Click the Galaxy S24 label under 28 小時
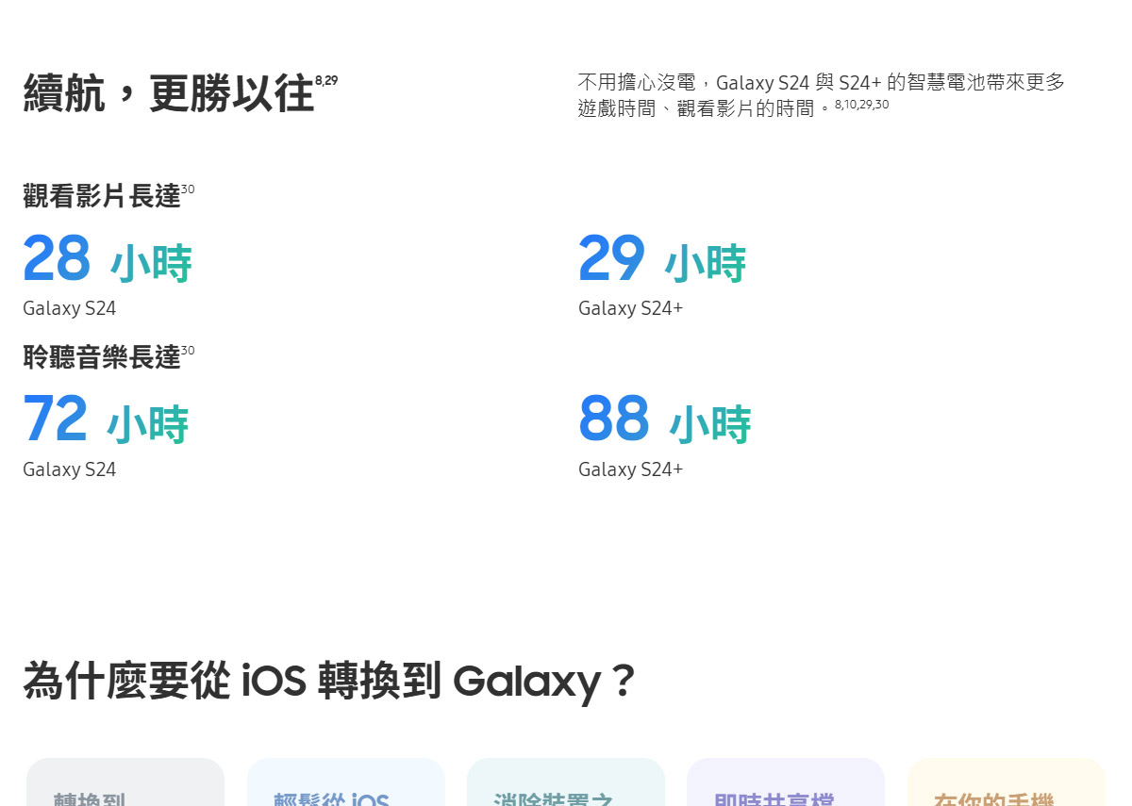This screenshot has width=1132, height=806. pyautogui.click(x=69, y=308)
